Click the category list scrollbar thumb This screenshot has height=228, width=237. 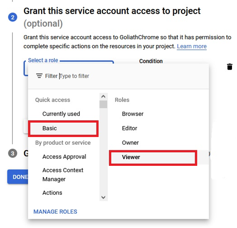(104, 104)
